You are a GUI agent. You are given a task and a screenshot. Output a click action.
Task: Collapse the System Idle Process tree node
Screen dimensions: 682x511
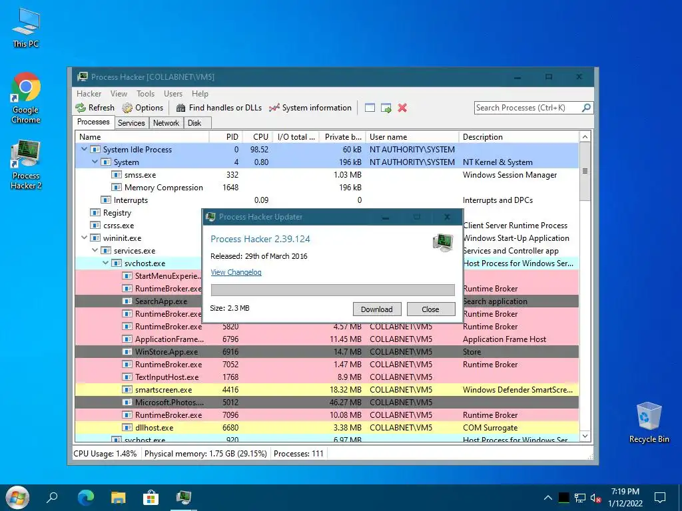point(84,149)
